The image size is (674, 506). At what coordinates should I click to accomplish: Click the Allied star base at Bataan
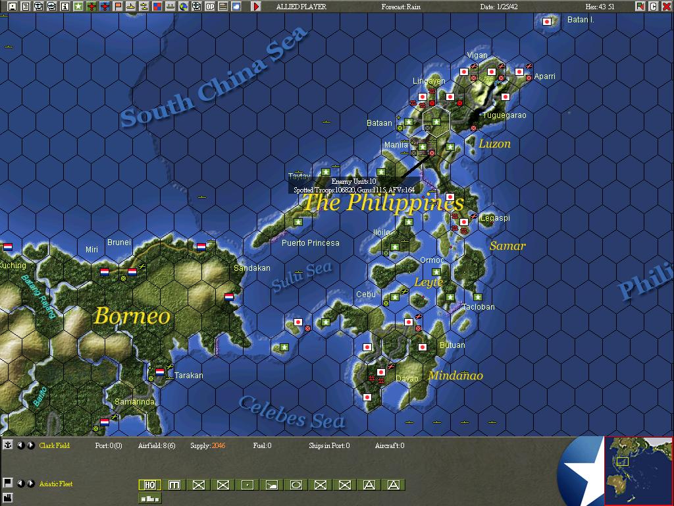pos(409,122)
